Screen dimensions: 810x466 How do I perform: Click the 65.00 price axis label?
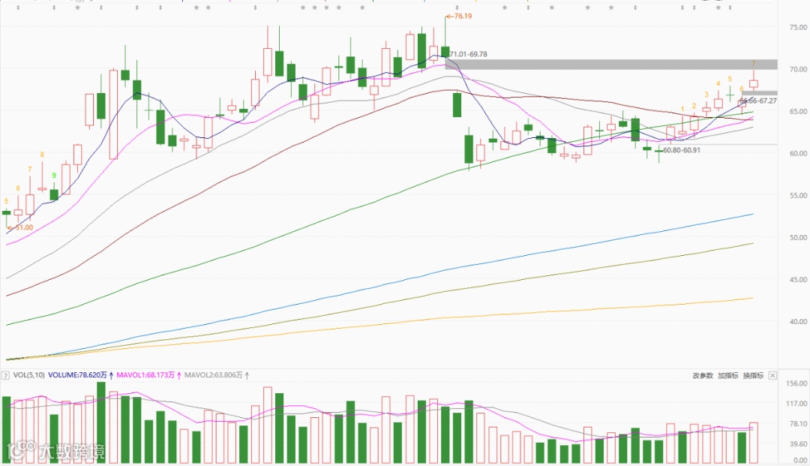[x=798, y=111]
